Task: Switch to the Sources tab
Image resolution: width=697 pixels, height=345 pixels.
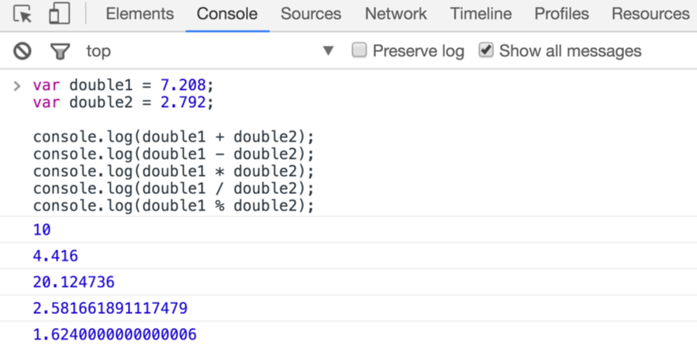Action: click(x=311, y=14)
